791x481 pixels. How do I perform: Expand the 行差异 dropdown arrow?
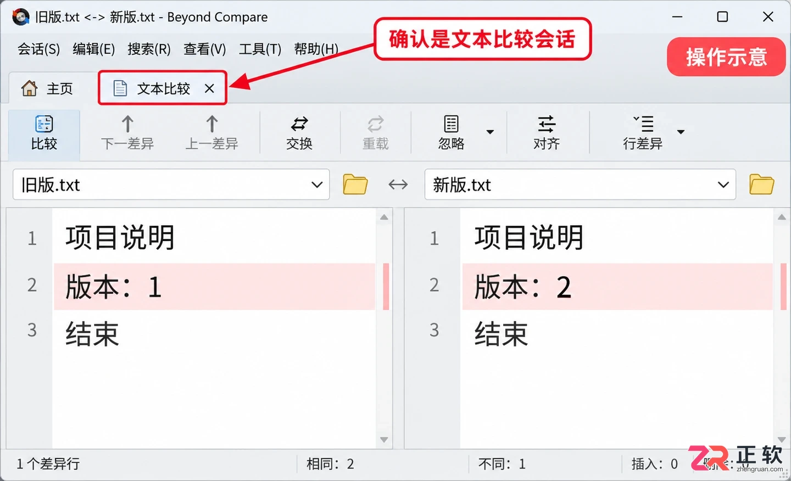(x=681, y=132)
